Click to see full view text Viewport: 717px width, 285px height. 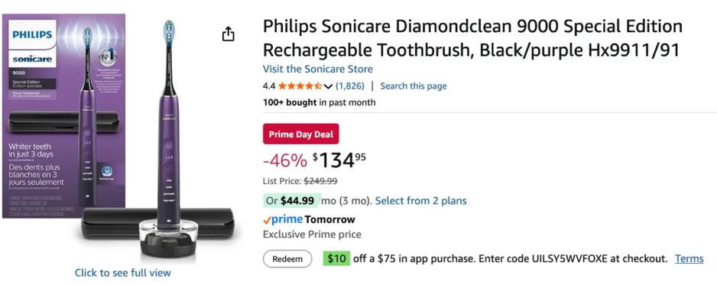(122, 273)
